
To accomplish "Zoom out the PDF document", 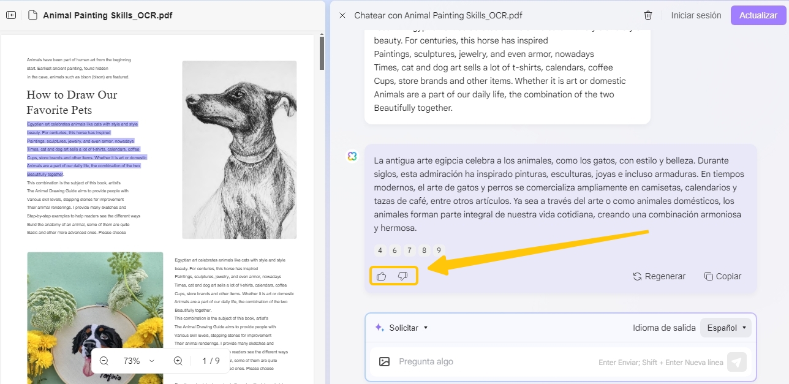I will (x=104, y=361).
